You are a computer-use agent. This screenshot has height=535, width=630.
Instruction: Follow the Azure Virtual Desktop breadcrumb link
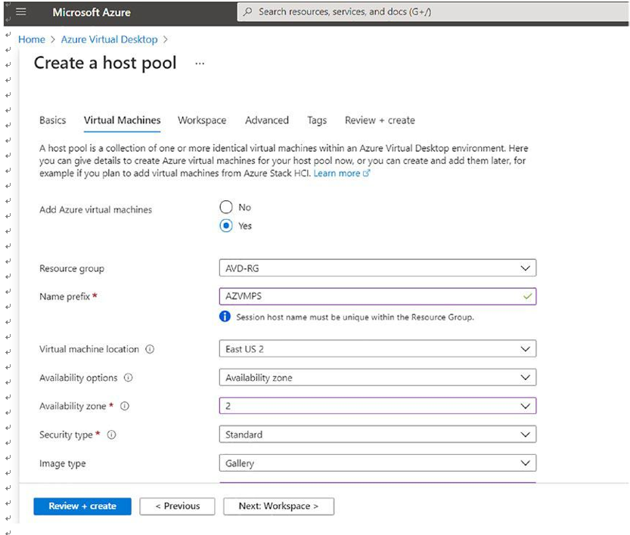109,39
